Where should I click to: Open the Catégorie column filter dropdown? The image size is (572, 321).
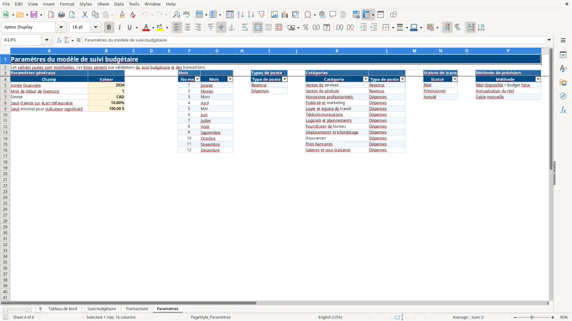(366, 79)
